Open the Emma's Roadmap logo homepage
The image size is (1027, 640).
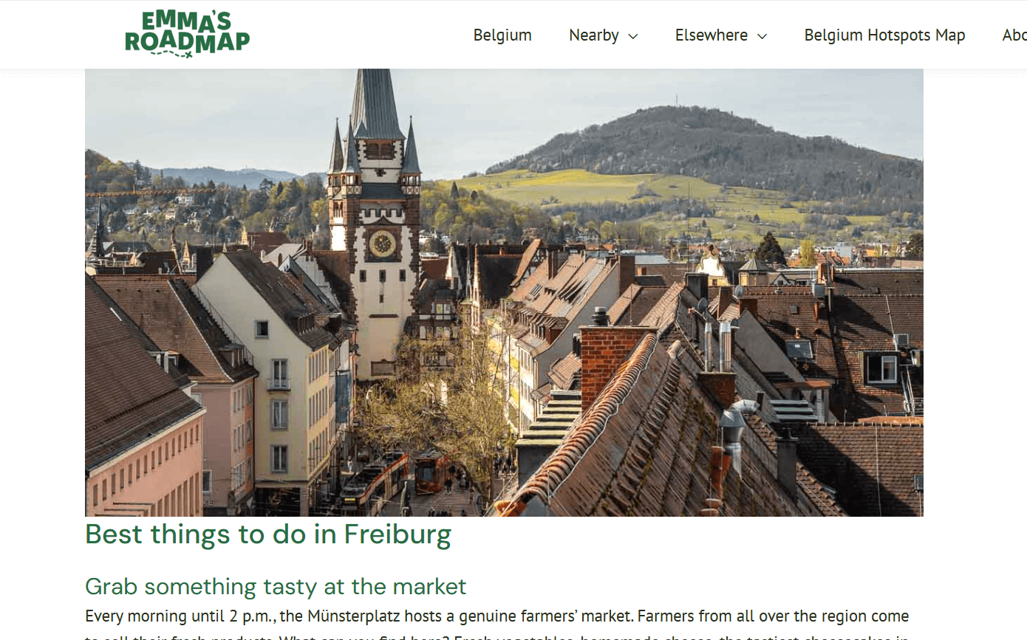tap(187, 33)
